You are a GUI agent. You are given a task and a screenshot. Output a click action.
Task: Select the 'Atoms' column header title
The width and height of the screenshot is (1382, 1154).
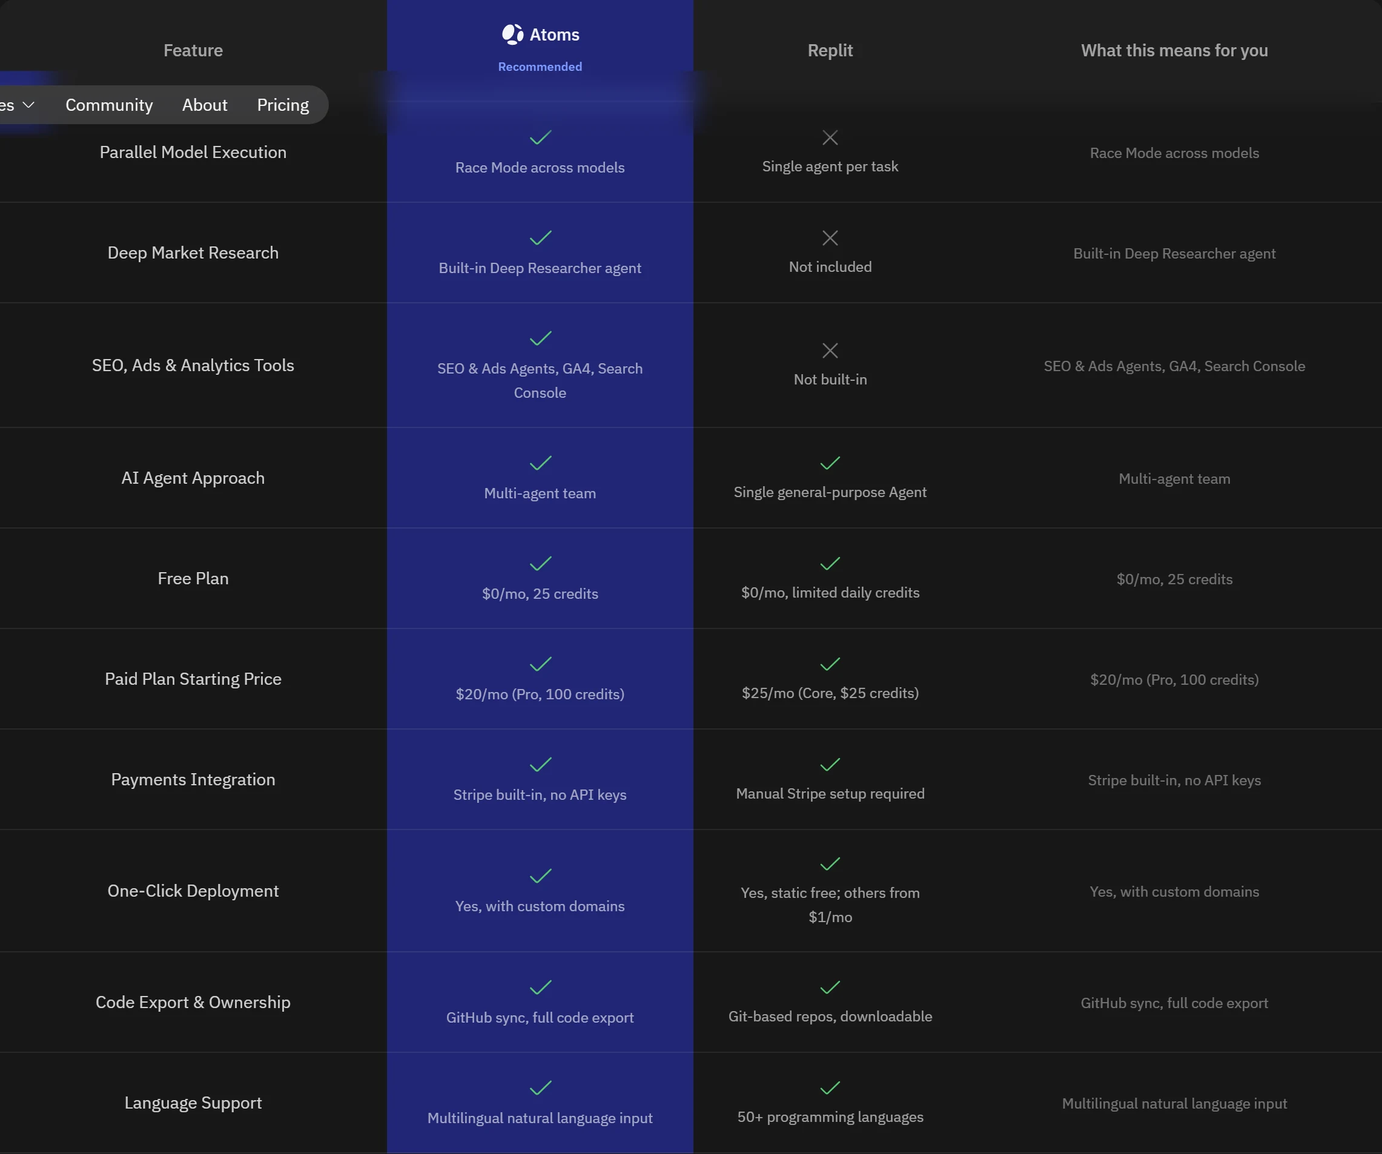coord(555,35)
